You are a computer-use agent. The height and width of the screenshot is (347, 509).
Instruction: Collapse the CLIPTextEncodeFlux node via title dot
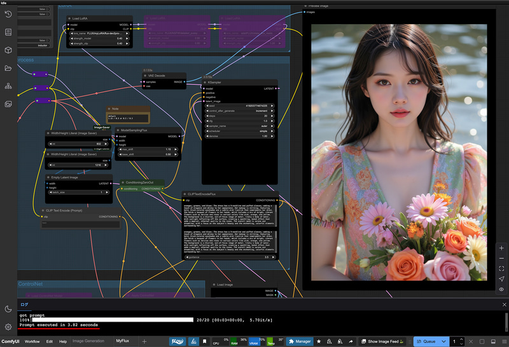click(185, 194)
